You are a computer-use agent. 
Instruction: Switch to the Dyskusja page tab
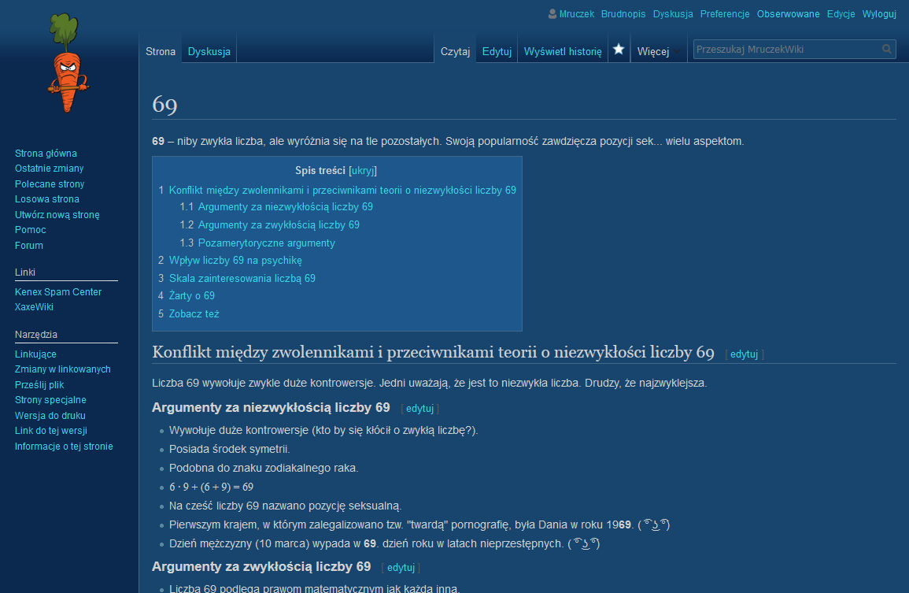click(209, 52)
